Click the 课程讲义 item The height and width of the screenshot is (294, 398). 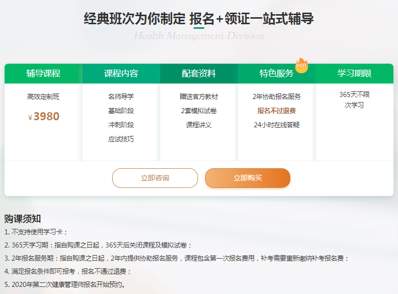coord(199,125)
